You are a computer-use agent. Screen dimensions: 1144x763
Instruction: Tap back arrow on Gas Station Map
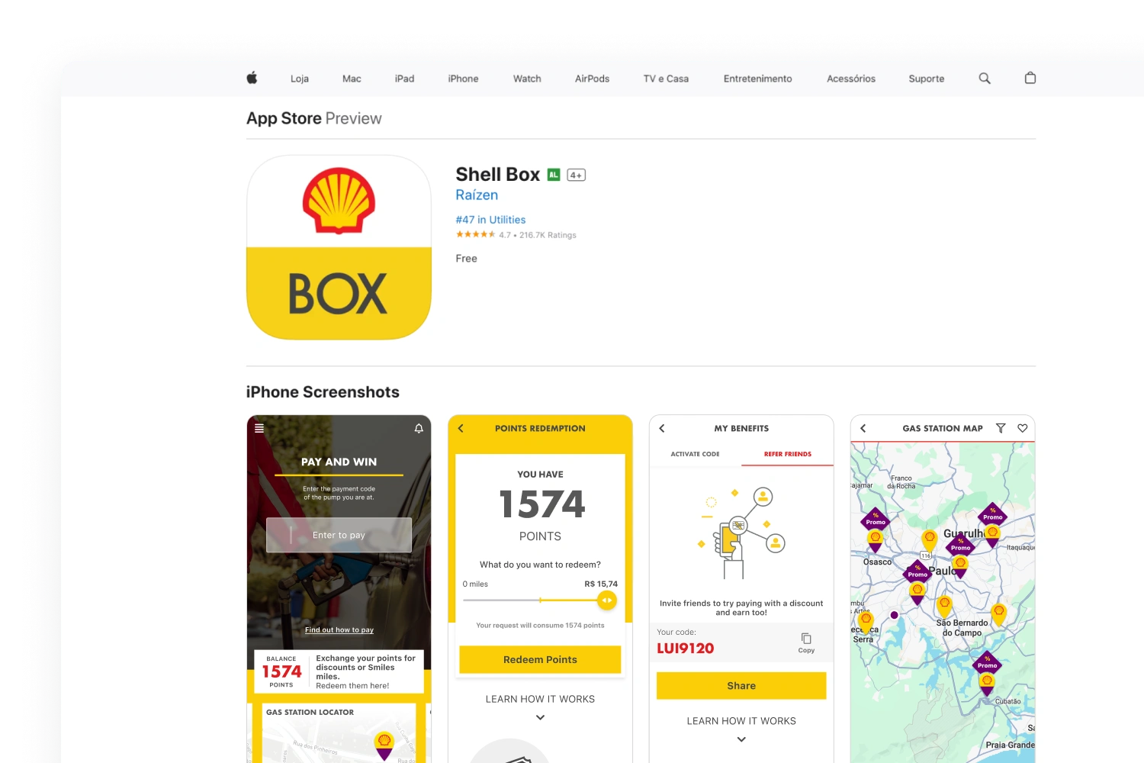(x=863, y=428)
